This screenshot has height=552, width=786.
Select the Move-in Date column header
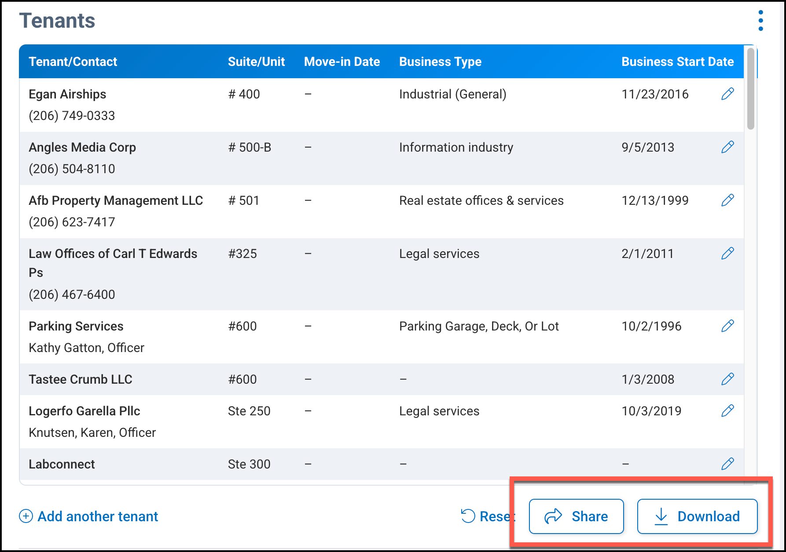tap(342, 62)
